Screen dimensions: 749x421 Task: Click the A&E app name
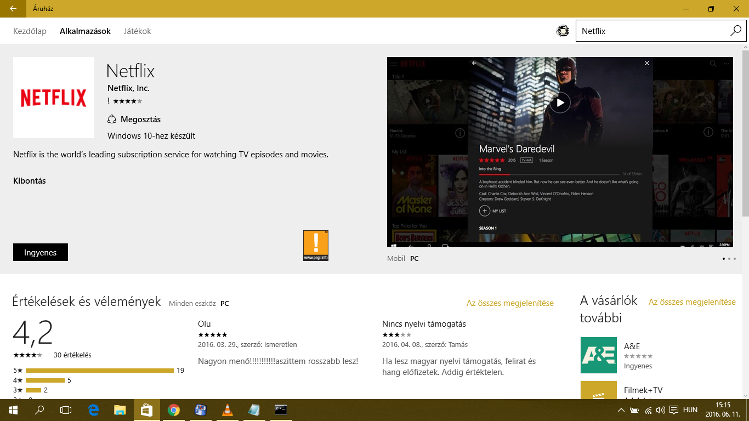pyautogui.click(x=632, y=346)
